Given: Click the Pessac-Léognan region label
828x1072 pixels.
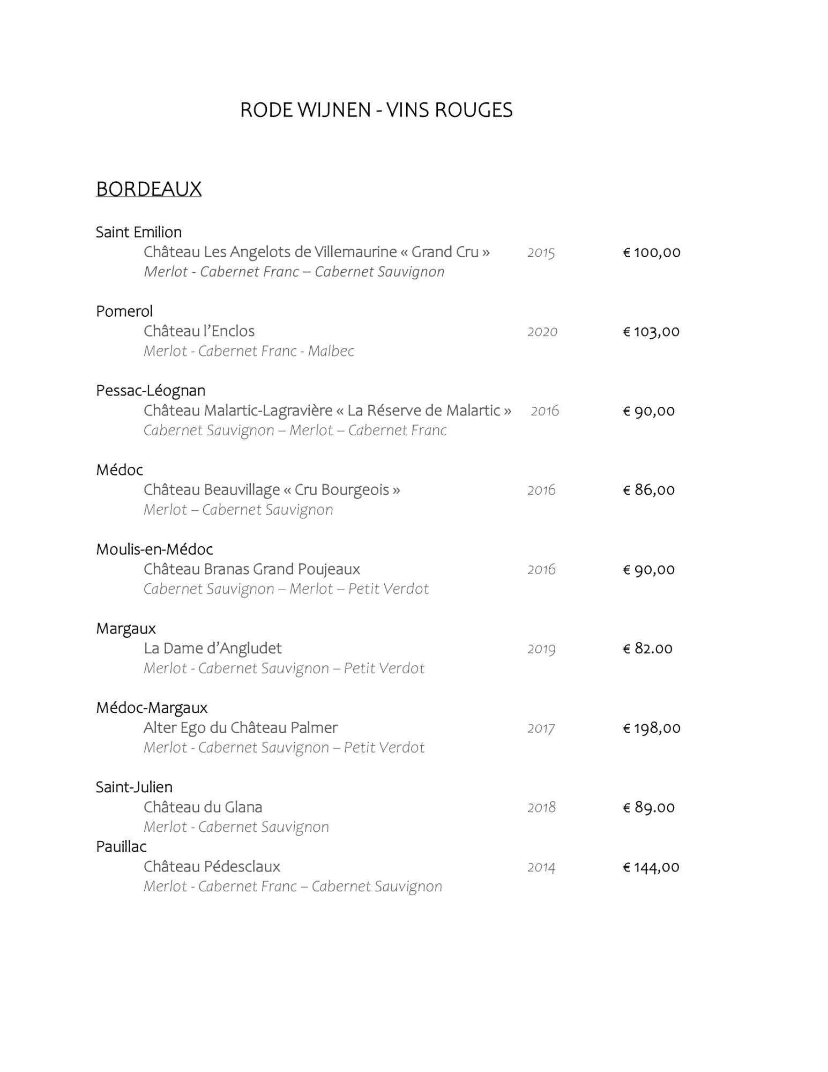Looking at the screenshot, I should coord(151,391).
